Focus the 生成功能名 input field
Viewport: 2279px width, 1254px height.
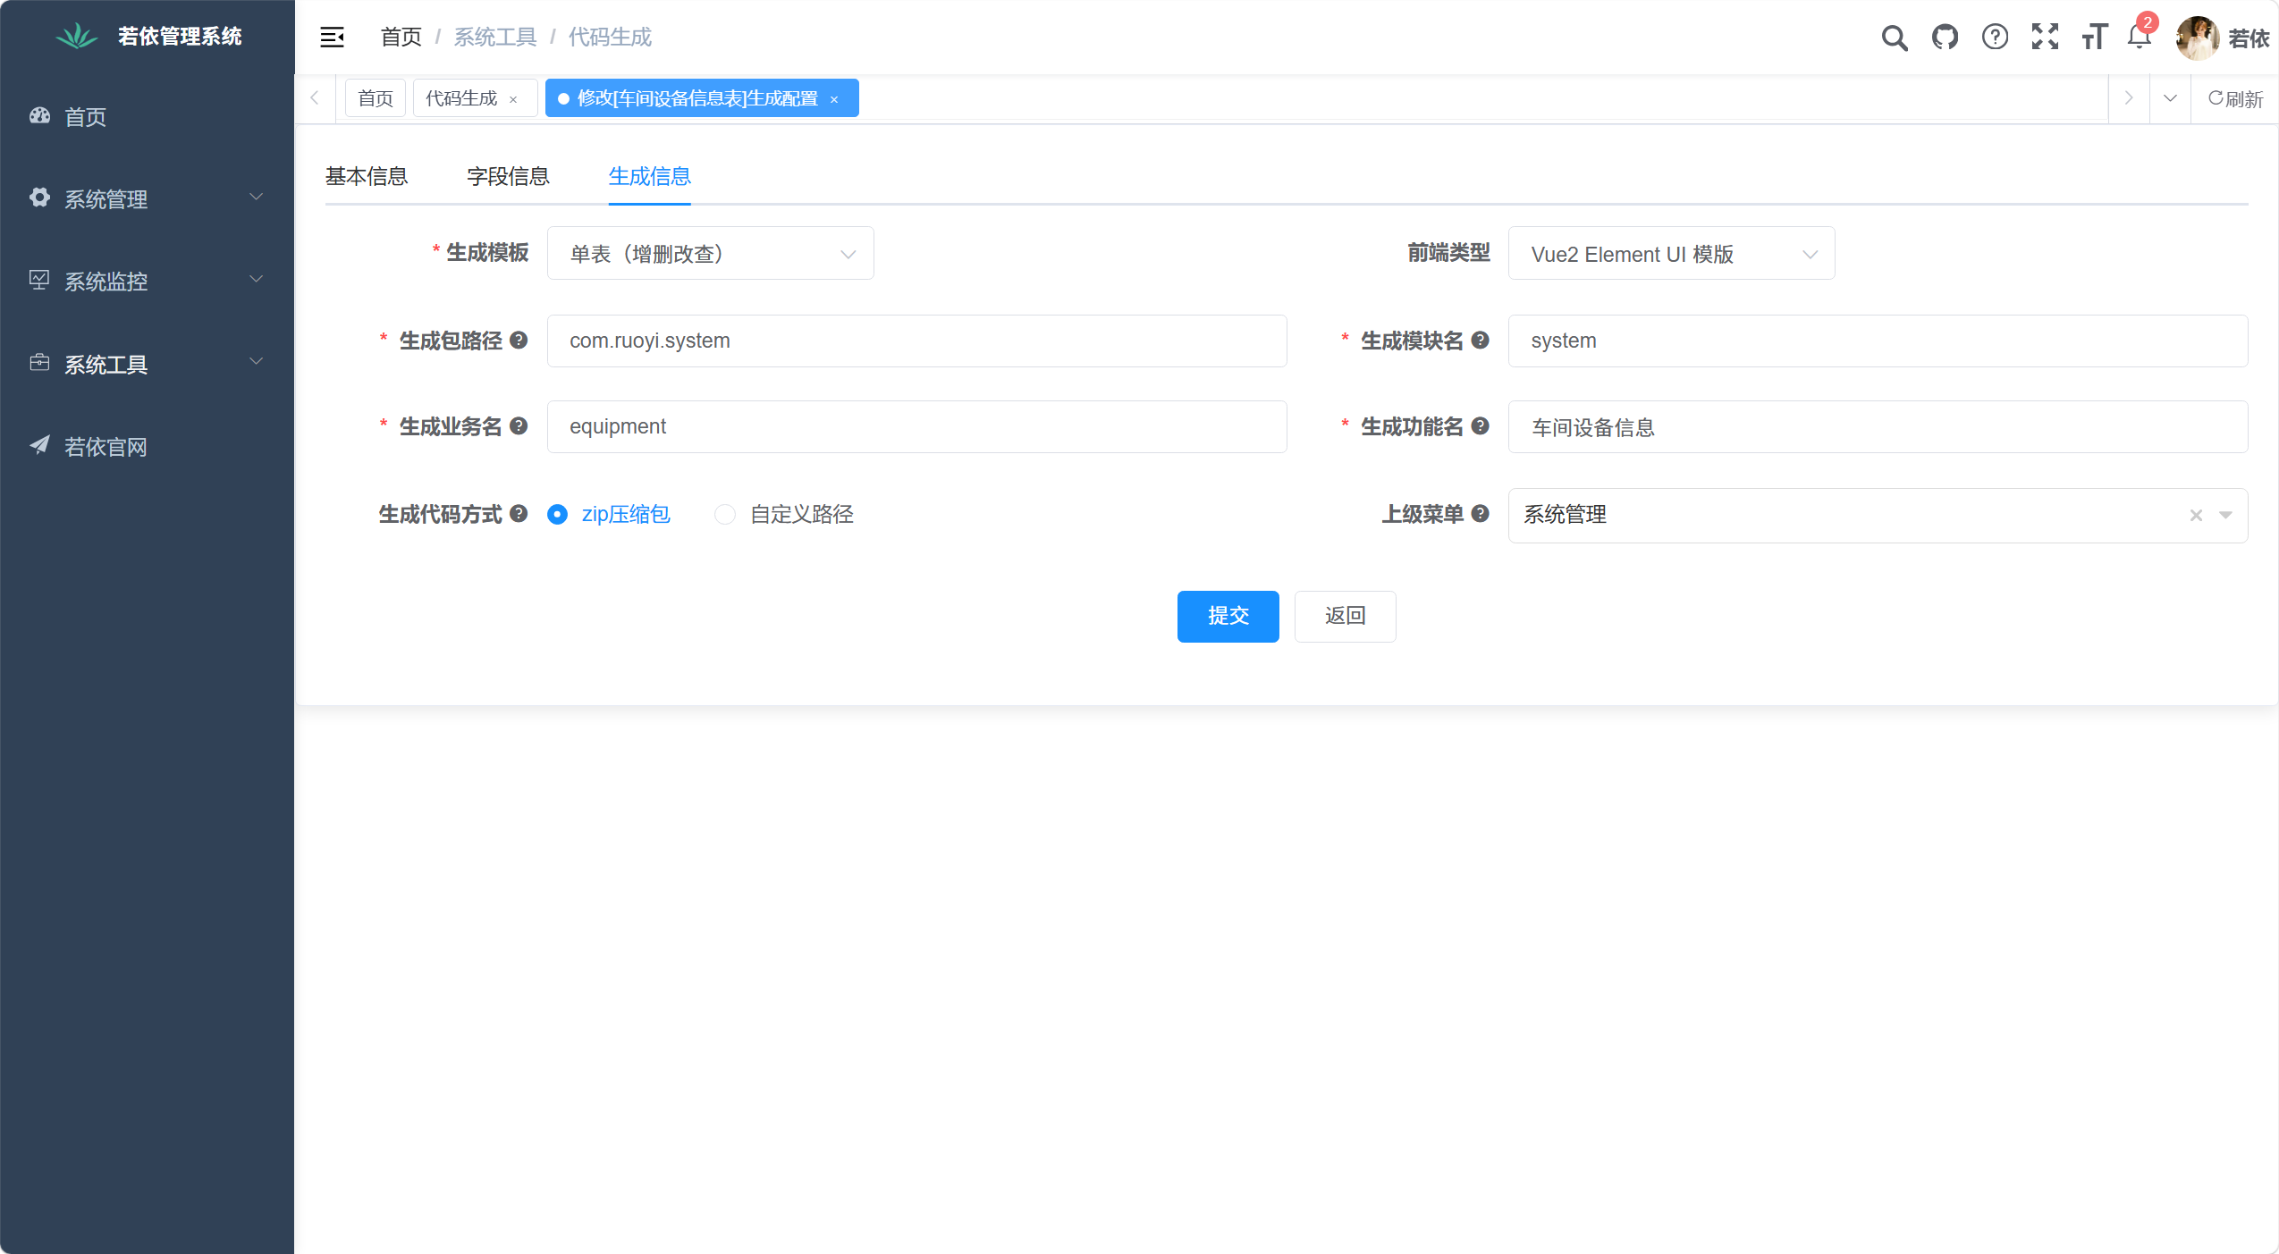pyautogui.click(x=1878, y=426)
